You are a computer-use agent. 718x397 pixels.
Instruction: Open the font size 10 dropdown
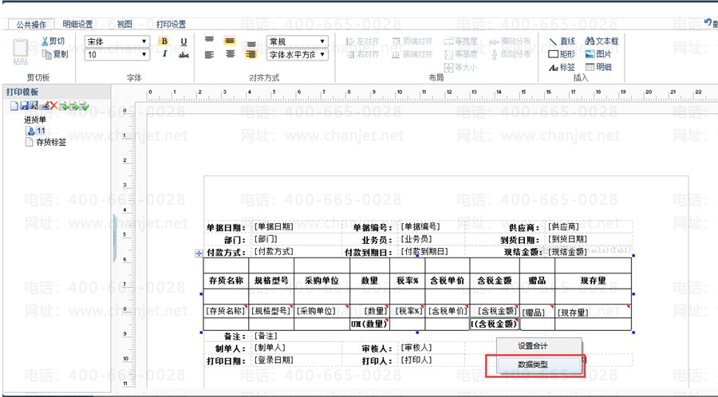pyautogui.click(x=117, y=55)
